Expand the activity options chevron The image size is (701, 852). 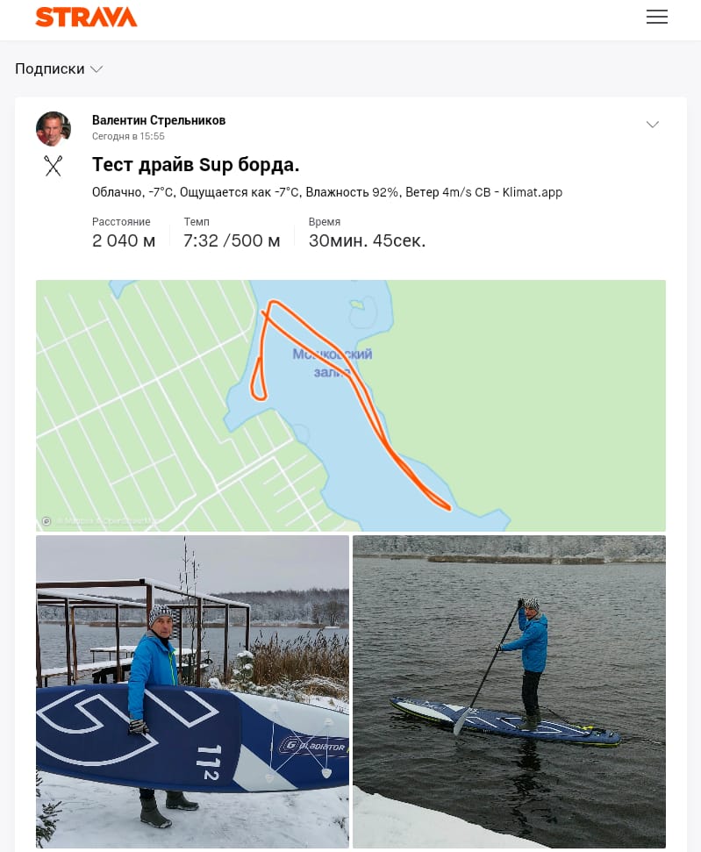tap(652, 125)
